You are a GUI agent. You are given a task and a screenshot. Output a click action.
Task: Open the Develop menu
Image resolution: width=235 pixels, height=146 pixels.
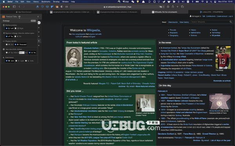(x=56, y=2)
